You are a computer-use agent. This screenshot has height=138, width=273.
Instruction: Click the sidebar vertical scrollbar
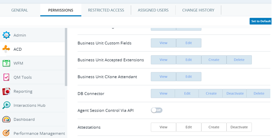click(x=66, y=57)
